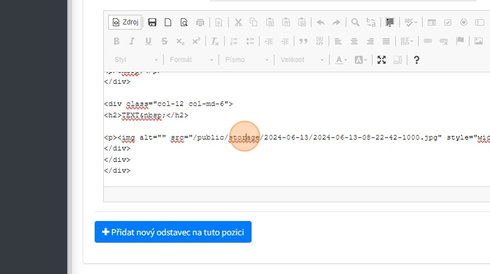Click the Save floppy disk icon
490x274 pixels.
(x=152, y=22)
